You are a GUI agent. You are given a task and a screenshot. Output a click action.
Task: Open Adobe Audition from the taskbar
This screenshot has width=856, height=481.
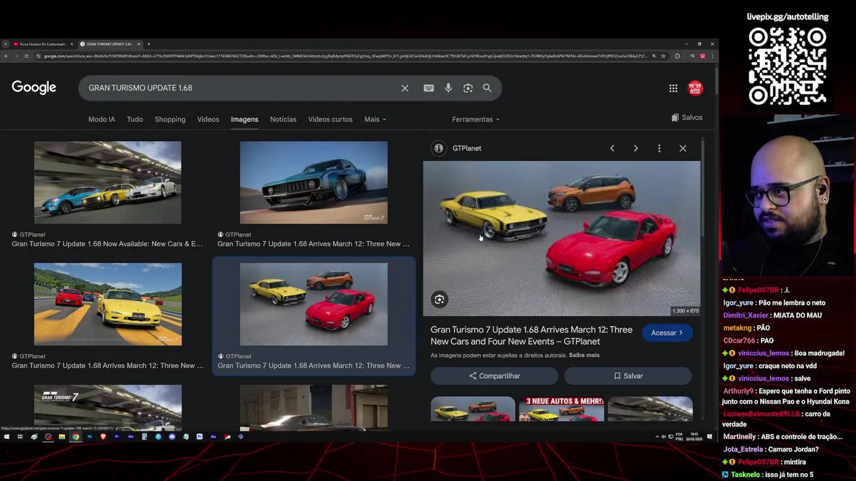click(213, 437)
